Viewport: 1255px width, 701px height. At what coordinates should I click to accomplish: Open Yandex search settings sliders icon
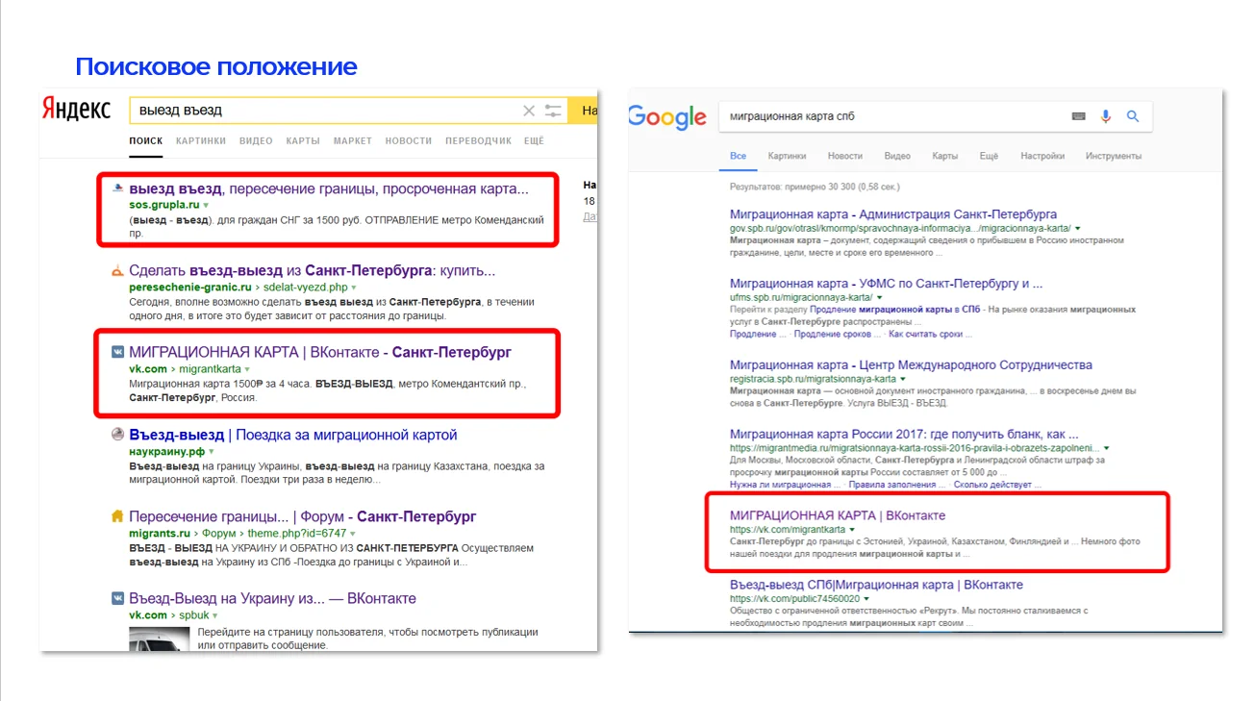pos(553,111)
